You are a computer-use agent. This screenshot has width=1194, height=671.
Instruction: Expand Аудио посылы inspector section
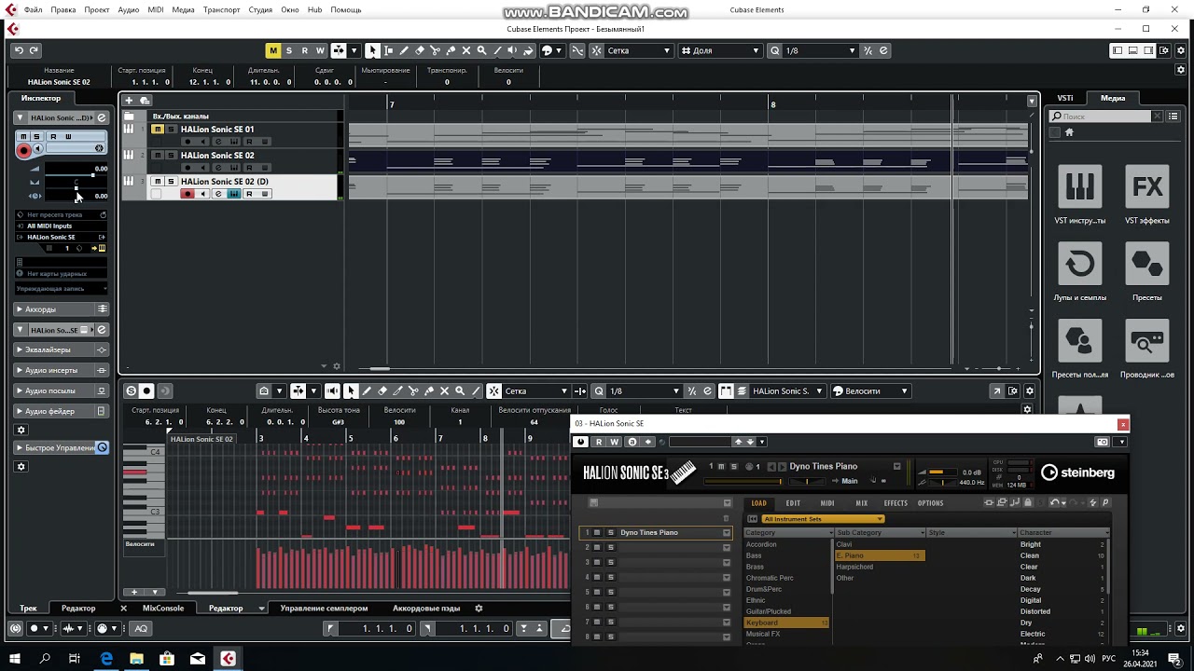click(x=62, y=390)
